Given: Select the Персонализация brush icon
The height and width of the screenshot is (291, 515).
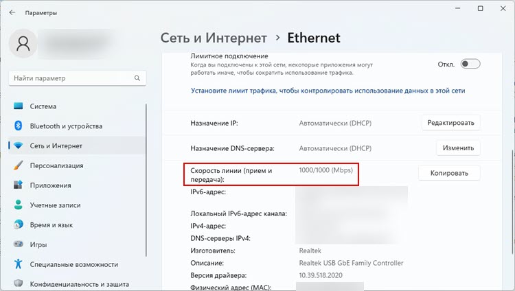Looking at the screenshot, I should click(x=18, y=165).
